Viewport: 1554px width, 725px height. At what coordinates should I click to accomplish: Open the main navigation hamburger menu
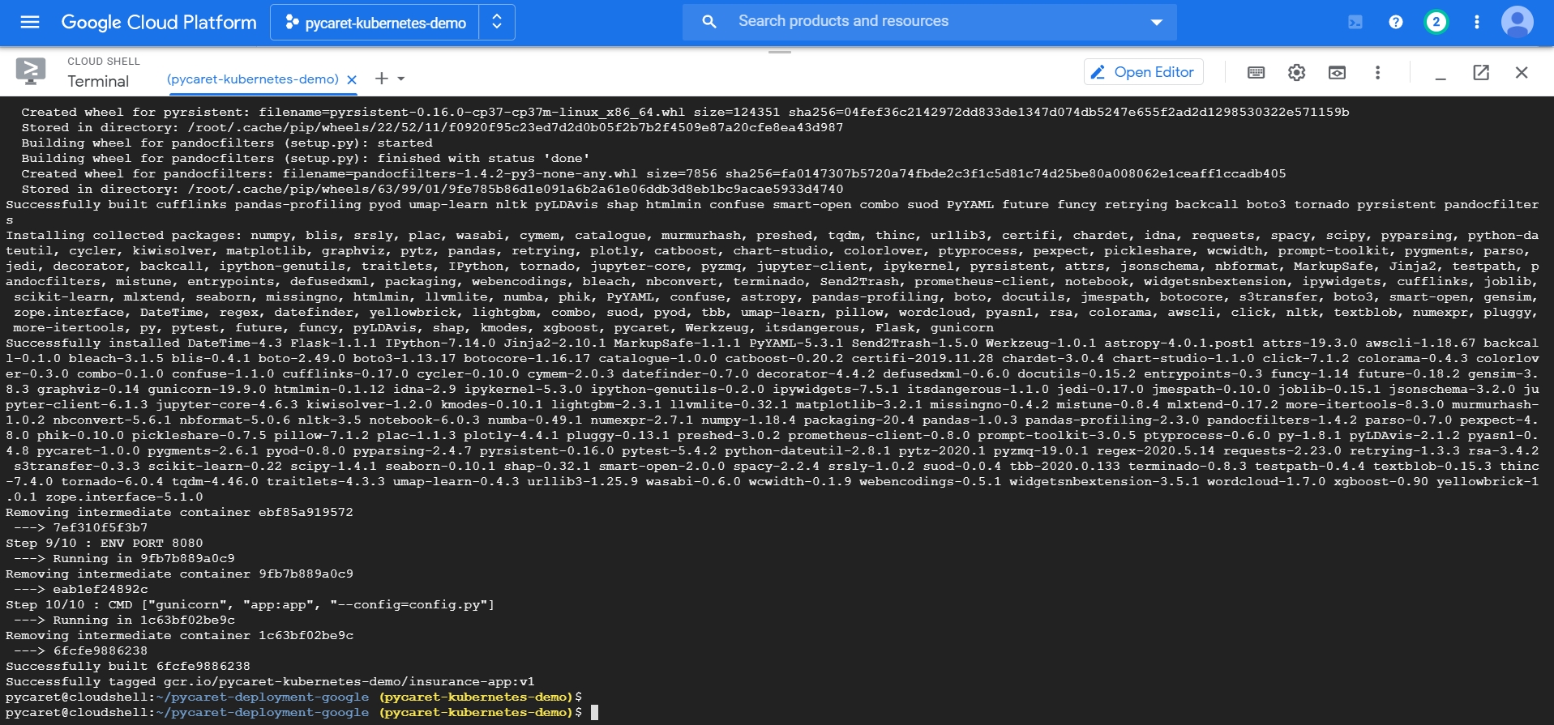(x=30, y=22)
